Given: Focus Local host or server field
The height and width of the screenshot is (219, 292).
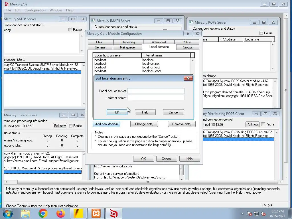Looking at the screenshot, I should (x=156, y=91).
